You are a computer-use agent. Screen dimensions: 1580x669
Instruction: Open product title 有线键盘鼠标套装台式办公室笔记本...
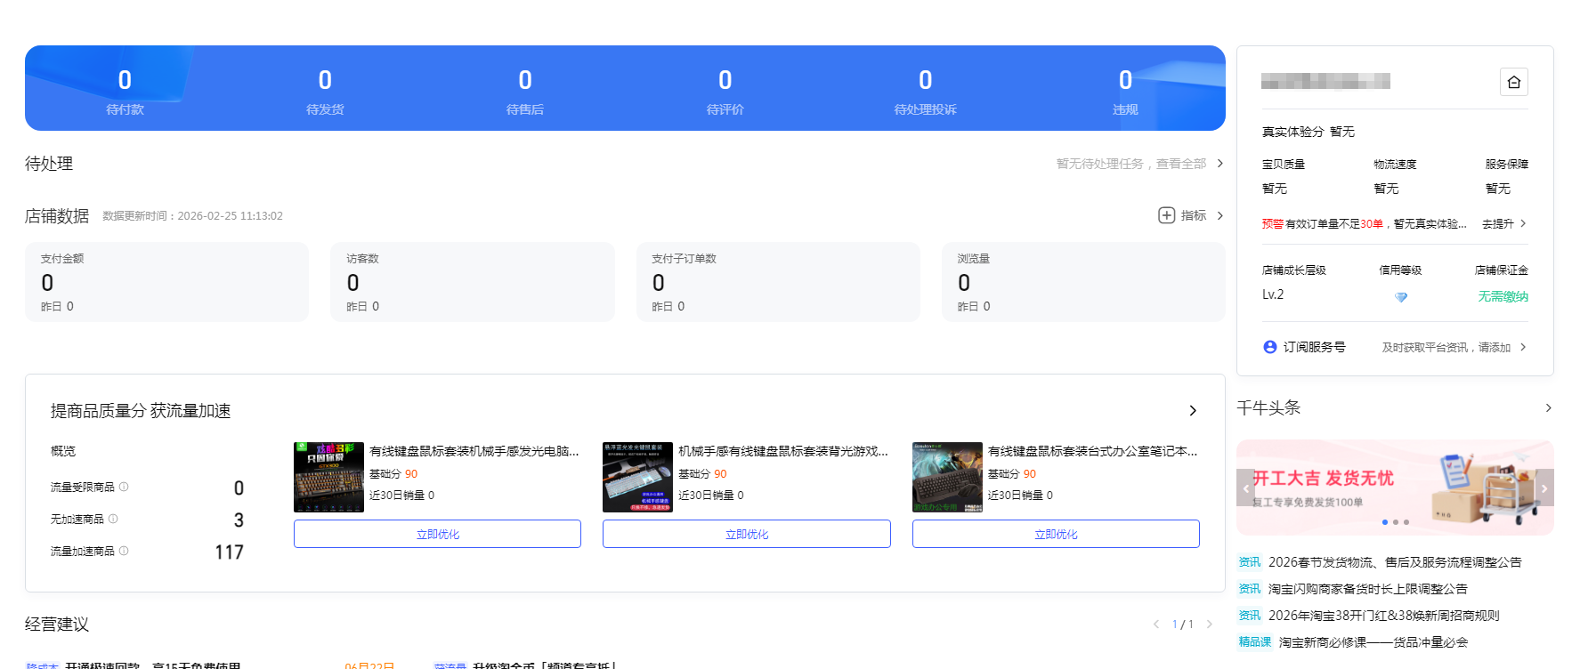pyautogui.click(x=1092, y=451)
